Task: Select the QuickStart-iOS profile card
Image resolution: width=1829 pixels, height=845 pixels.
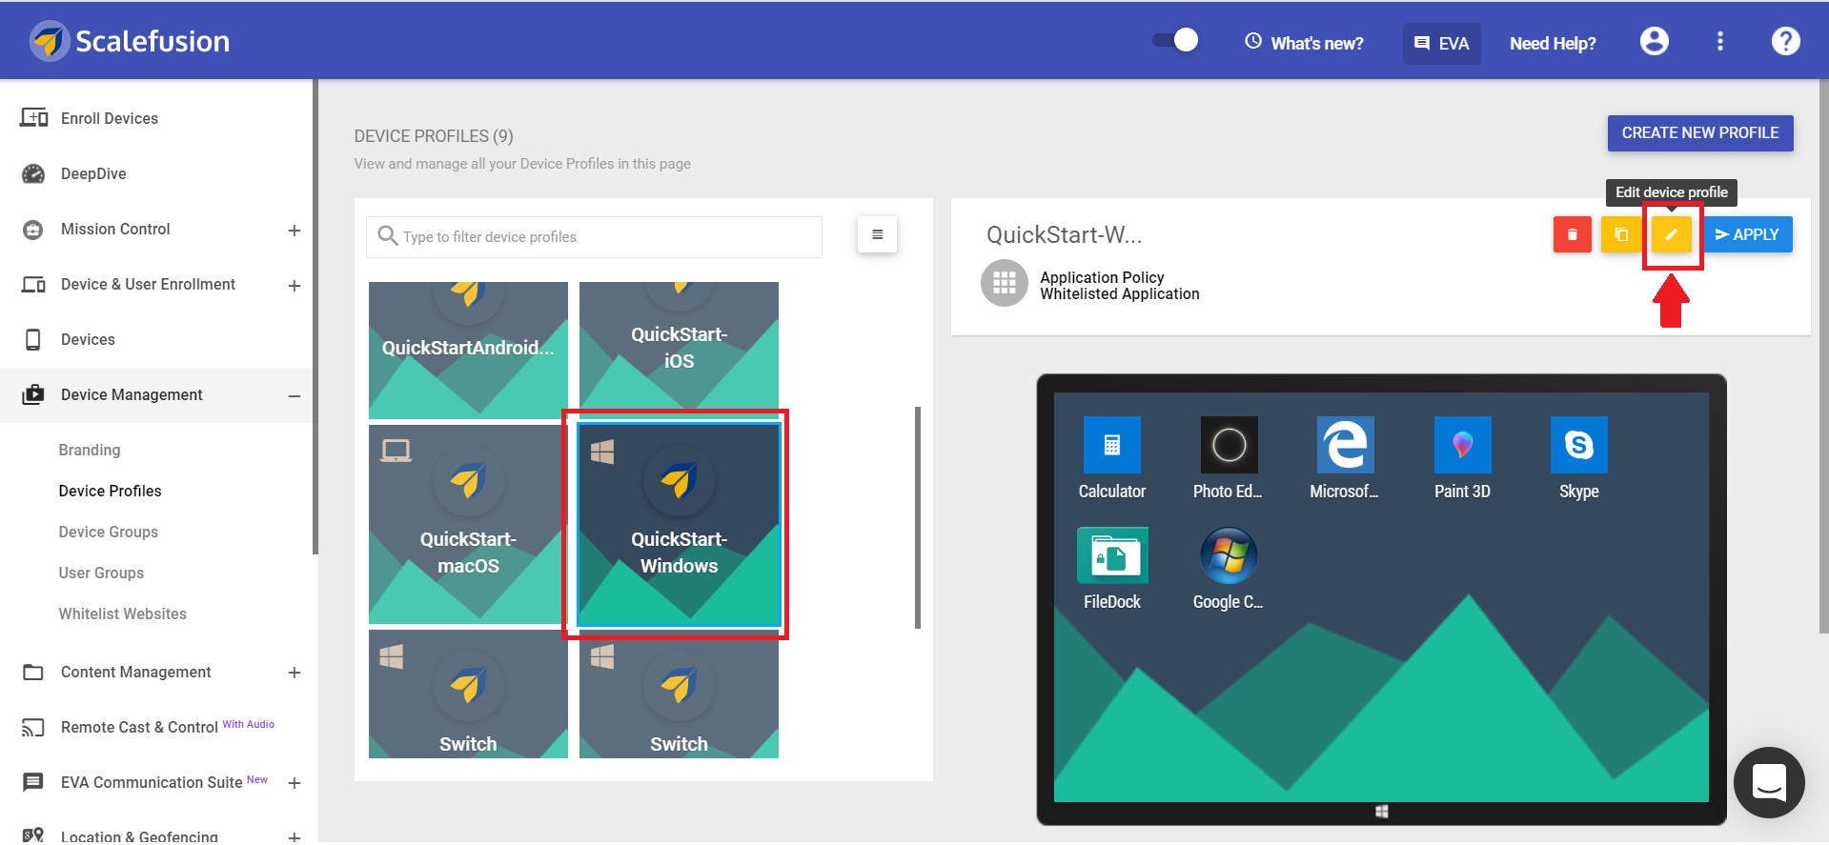Action: pyautogui.click(x=679, y=350)
